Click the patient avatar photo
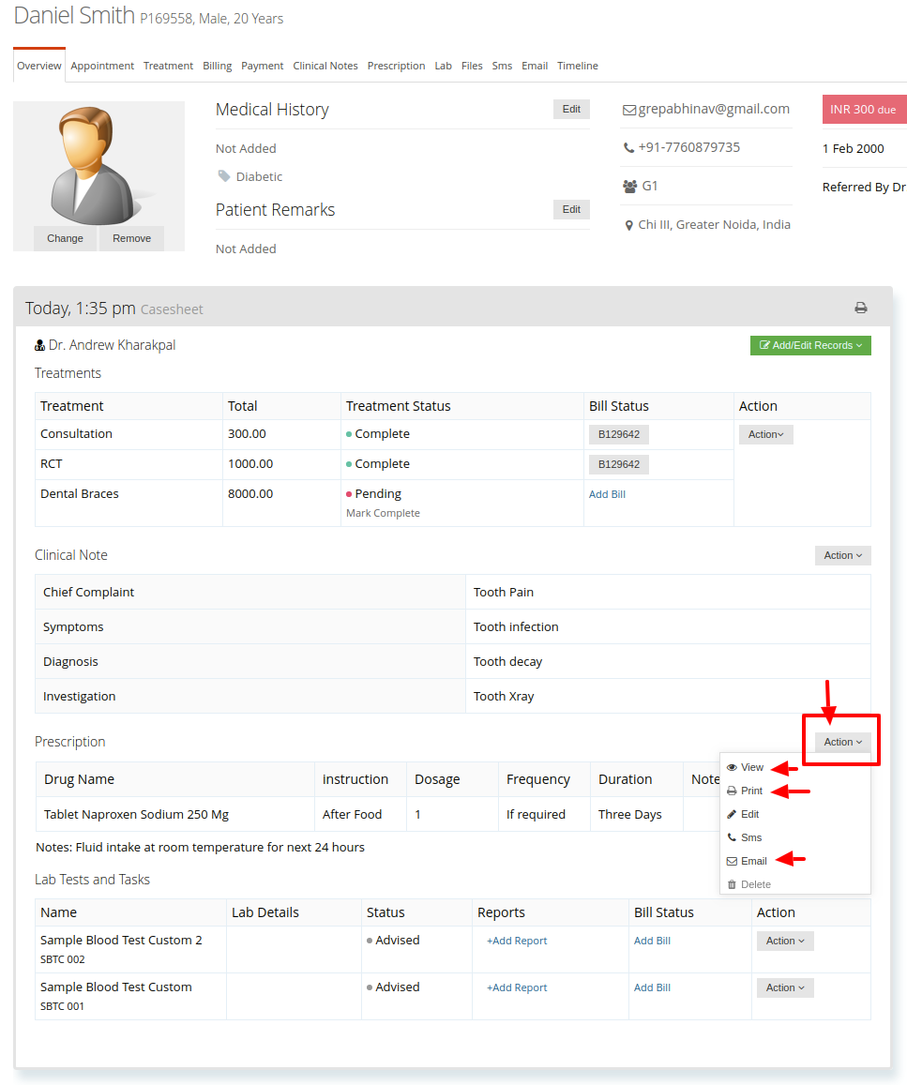Screen dimensions: 907x1085 97,165
